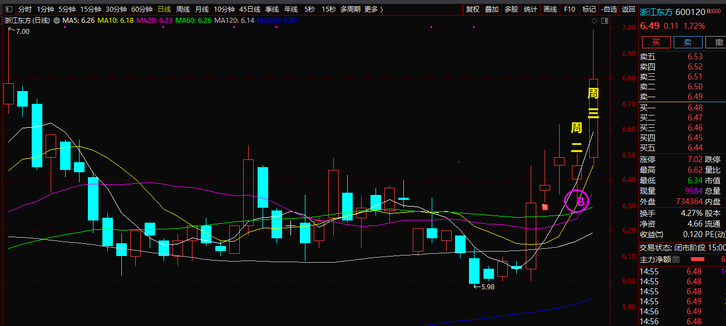The height and width of the screenshot is (326, 726).
Task: Click the 5.98 low price label on the chart
Action: (x=487, y=287)
